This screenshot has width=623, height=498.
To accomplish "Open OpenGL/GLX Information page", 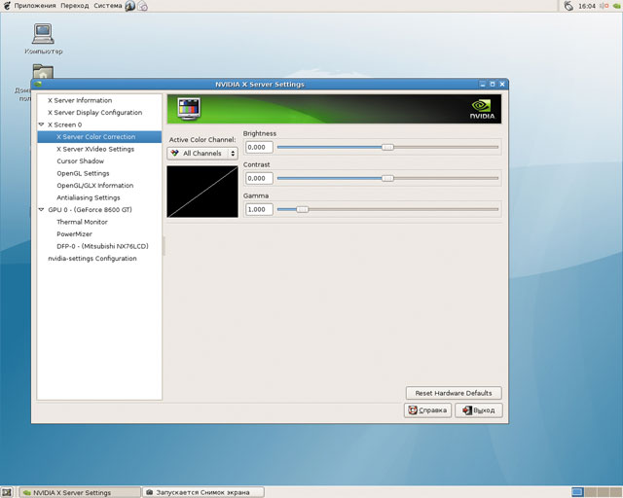I will 95,185.
